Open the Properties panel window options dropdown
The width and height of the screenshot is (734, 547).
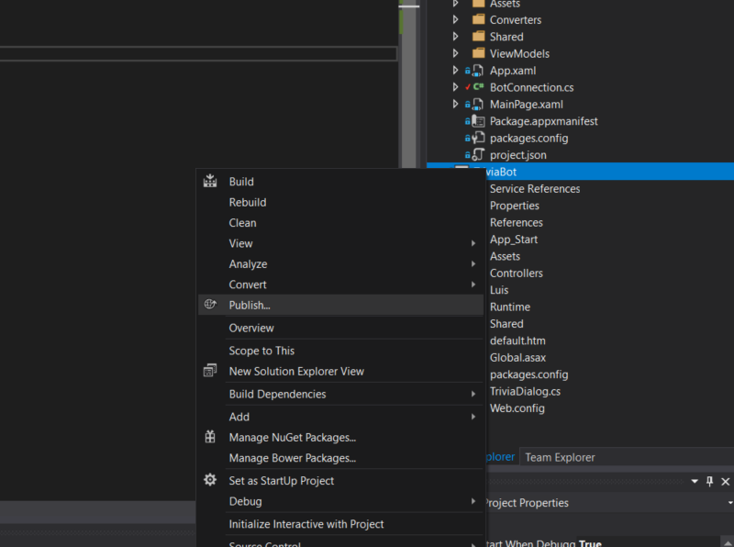693,481
